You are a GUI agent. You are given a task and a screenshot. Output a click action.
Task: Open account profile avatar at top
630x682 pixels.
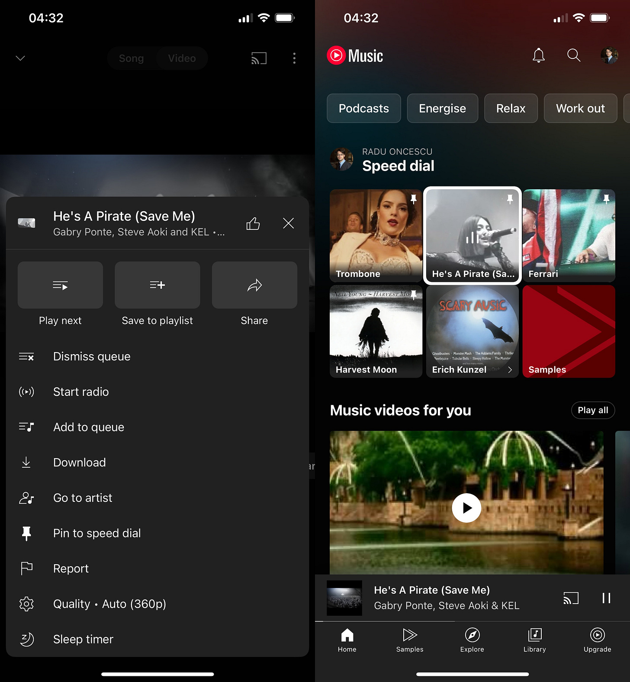pyautogui.click(x=609, y=55)
